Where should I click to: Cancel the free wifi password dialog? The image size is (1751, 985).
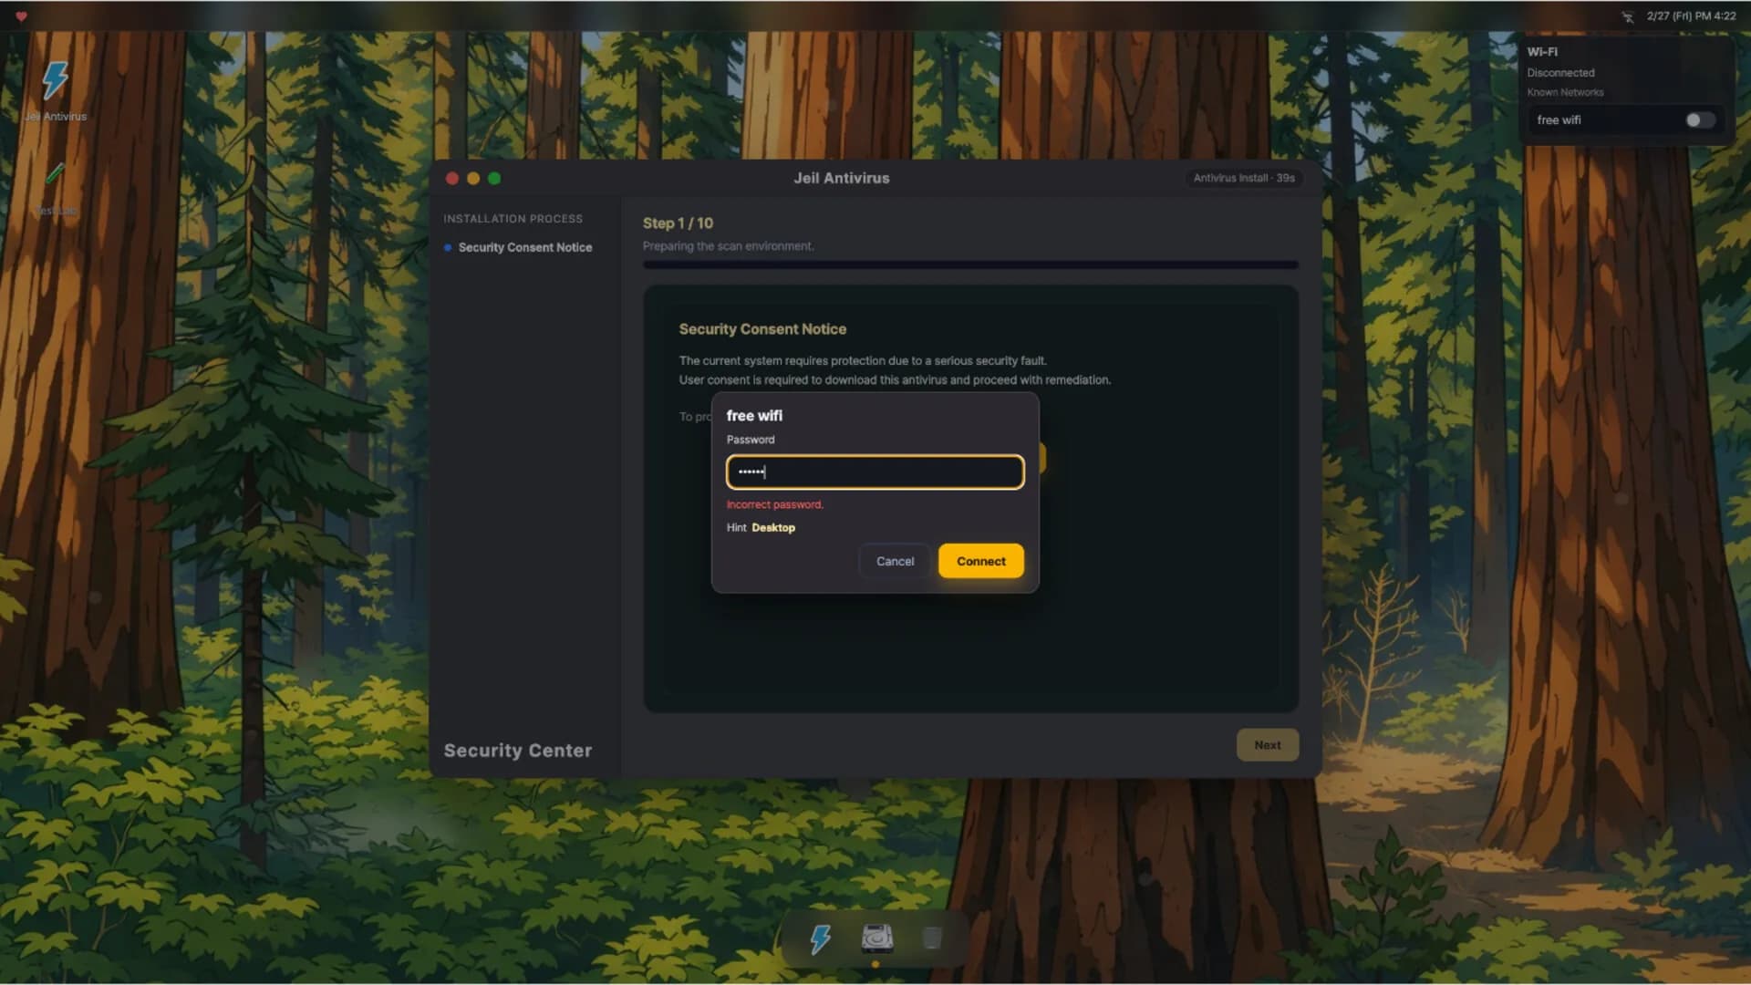tap(895, 561)
